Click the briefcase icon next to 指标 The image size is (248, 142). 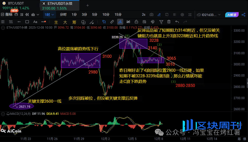coord(16,14)
